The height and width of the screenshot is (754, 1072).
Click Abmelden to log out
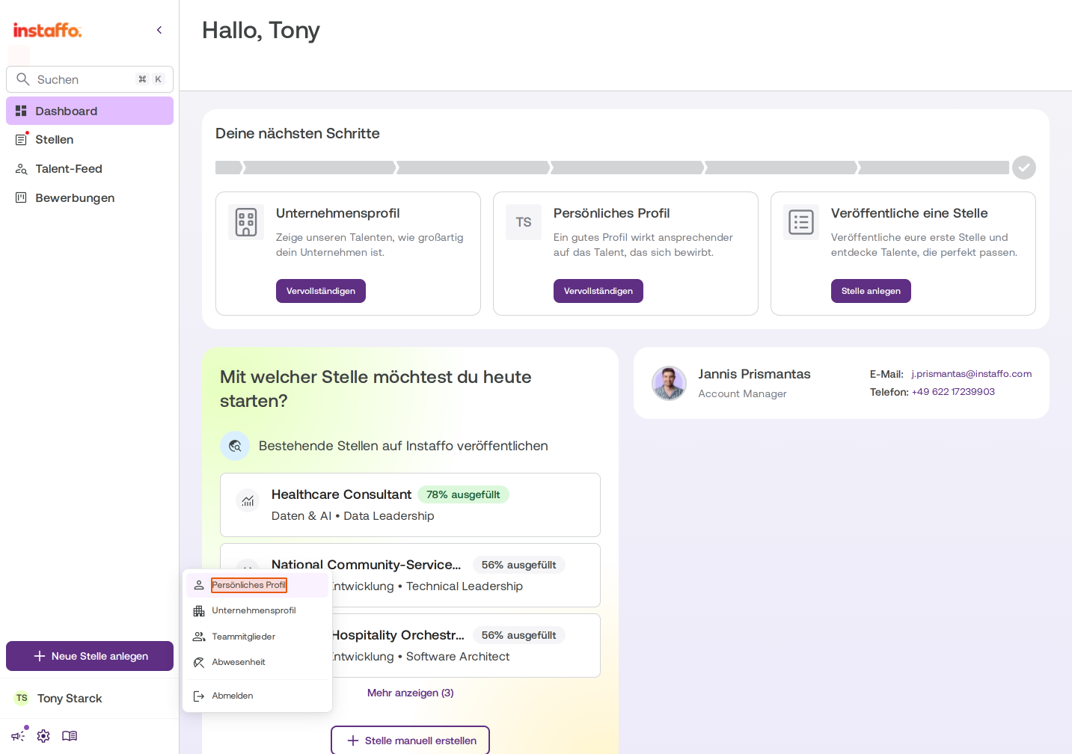tap(257, 696)
